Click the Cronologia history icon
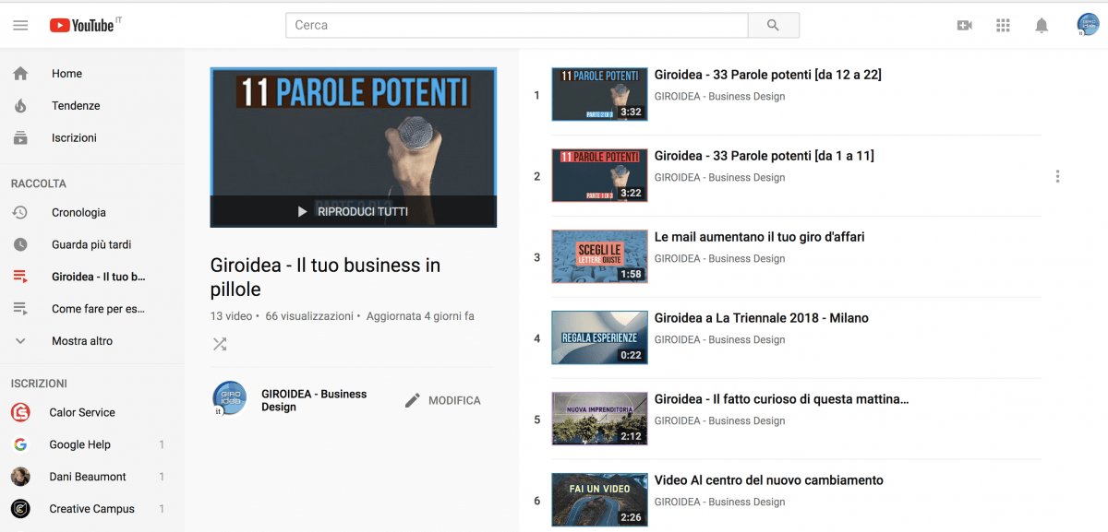1108x532 pixels. click(x=20, y=212)
